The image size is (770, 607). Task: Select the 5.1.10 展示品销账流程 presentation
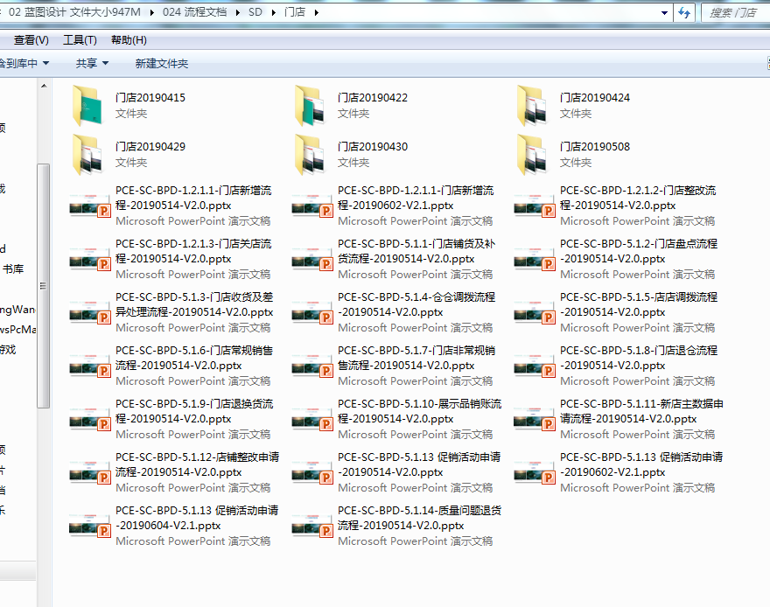[420, 411]
